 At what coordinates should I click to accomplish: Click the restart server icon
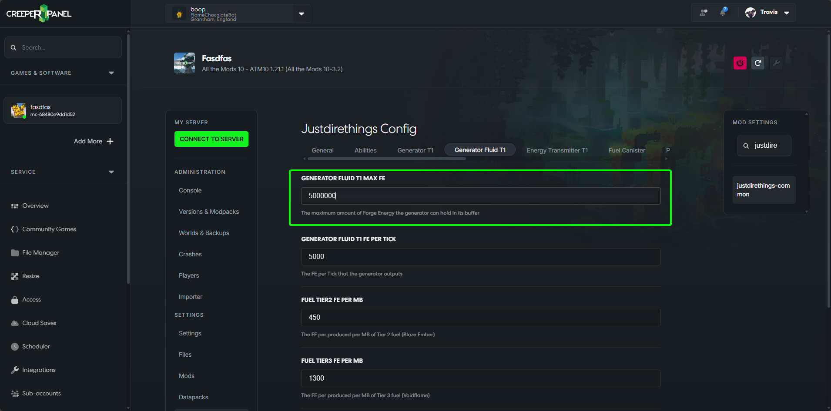tap(758, 63)
